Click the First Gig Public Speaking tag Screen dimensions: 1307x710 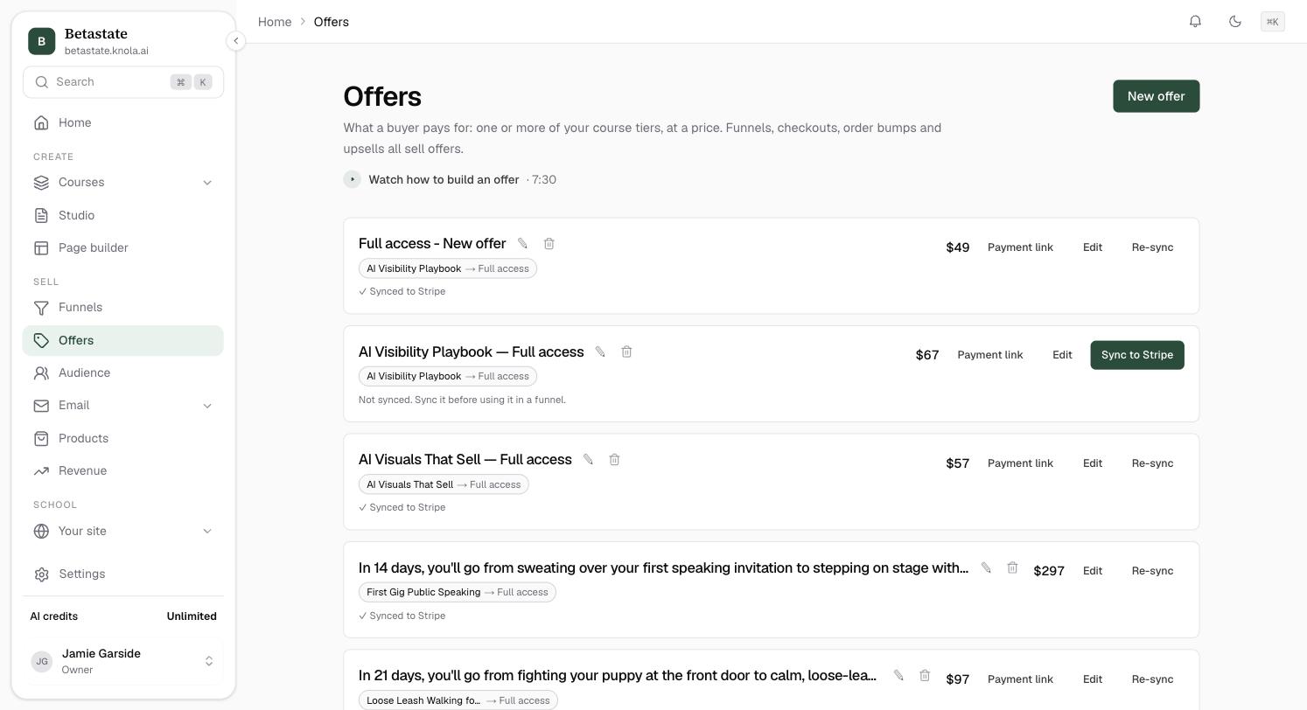458,592
